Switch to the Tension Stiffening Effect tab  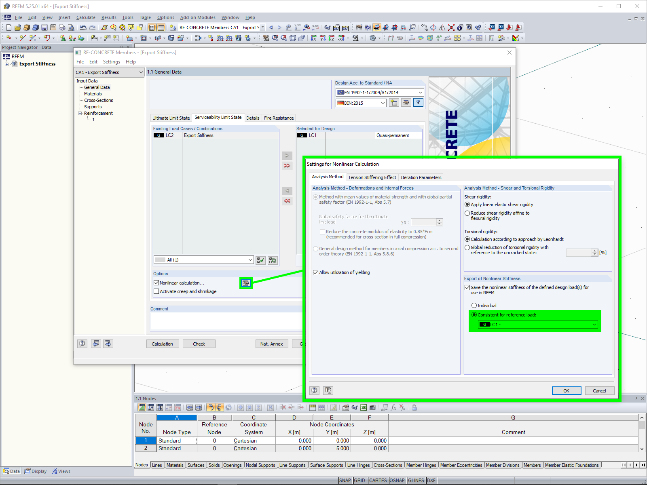(372, 177)
